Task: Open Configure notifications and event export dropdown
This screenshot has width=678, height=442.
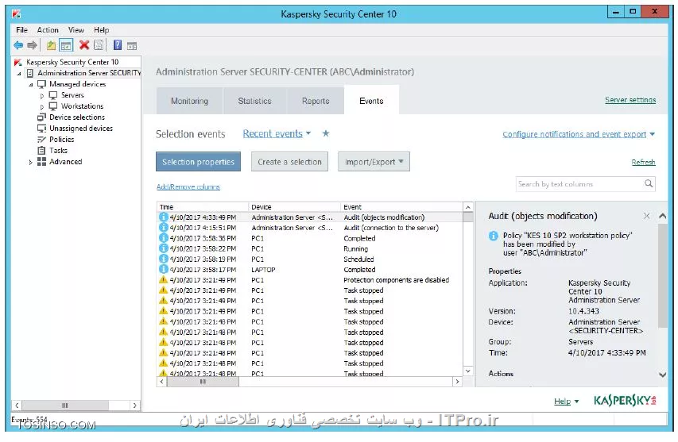Action: pyautogui.click(x=579, y=134)
